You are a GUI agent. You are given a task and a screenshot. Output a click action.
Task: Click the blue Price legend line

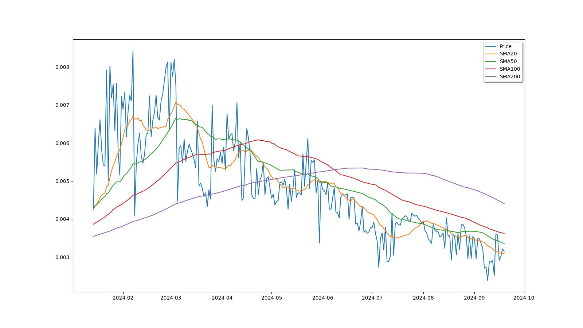491,46
